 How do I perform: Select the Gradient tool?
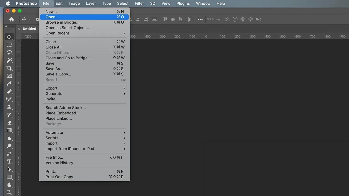[9, 130]
